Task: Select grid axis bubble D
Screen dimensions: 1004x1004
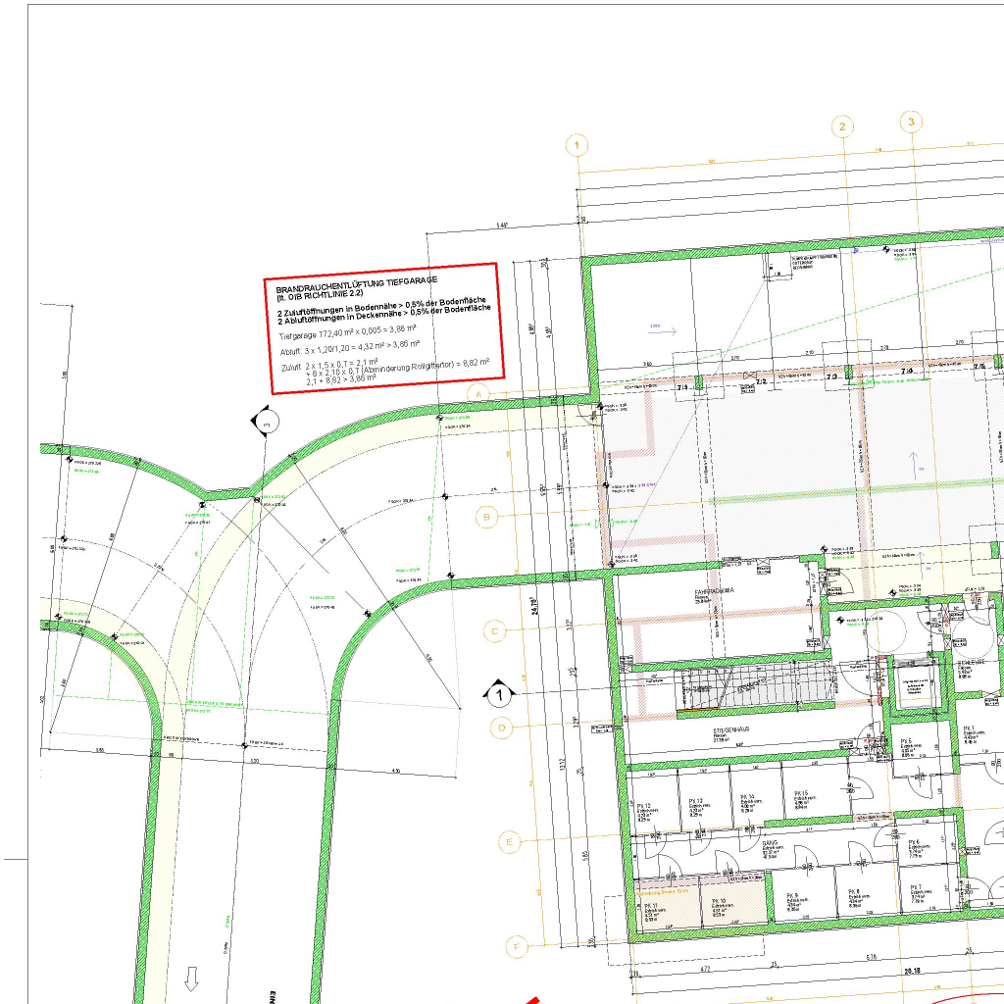Action: point(501,728)
